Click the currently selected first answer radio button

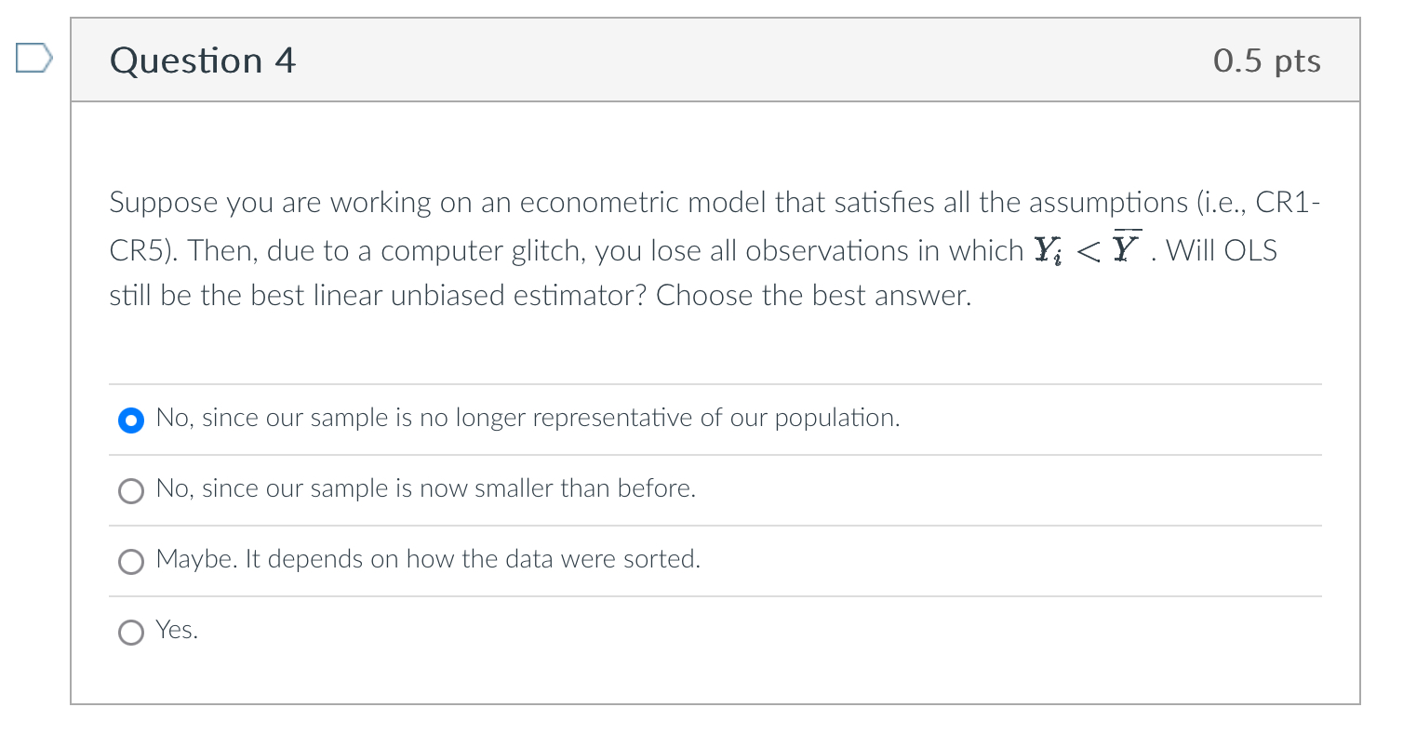click(x=130, y=420)
